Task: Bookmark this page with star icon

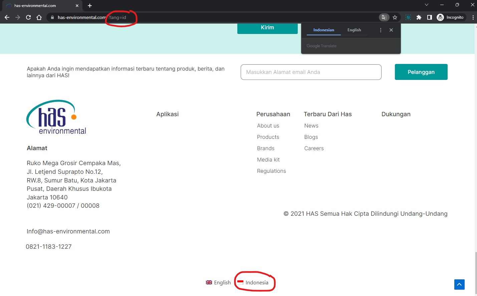Action: 395,17
